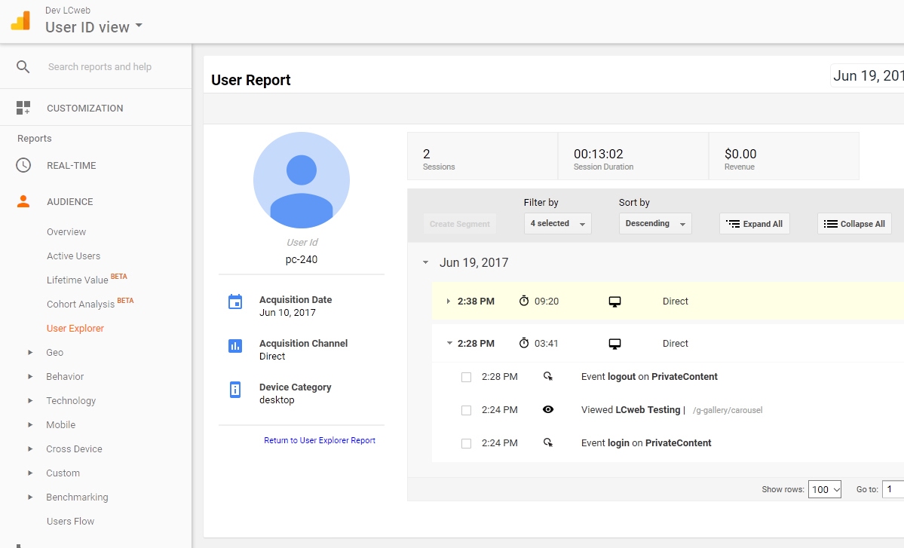Click the Audience person icon
Screen dimensions: 904x548
(23, 201)
